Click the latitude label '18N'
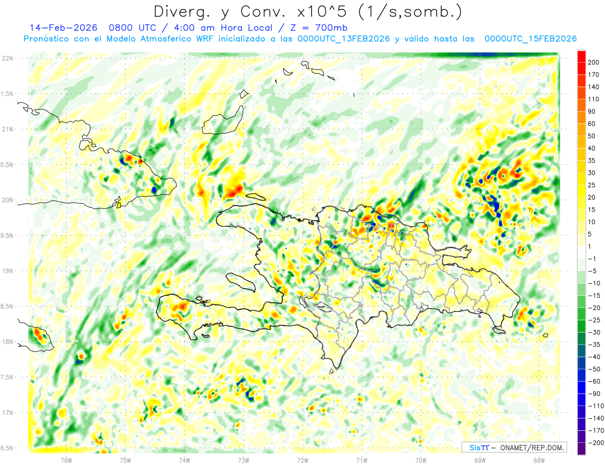 [x=8, y=342]
